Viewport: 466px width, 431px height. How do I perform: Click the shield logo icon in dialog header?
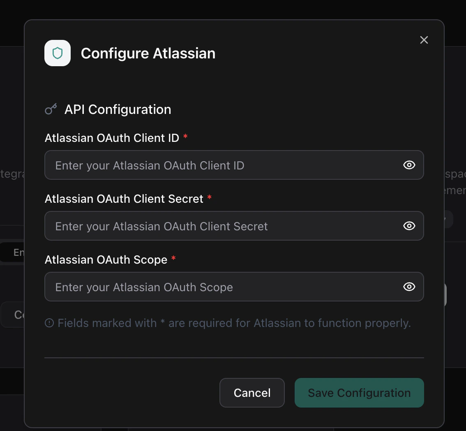(58, 53)
